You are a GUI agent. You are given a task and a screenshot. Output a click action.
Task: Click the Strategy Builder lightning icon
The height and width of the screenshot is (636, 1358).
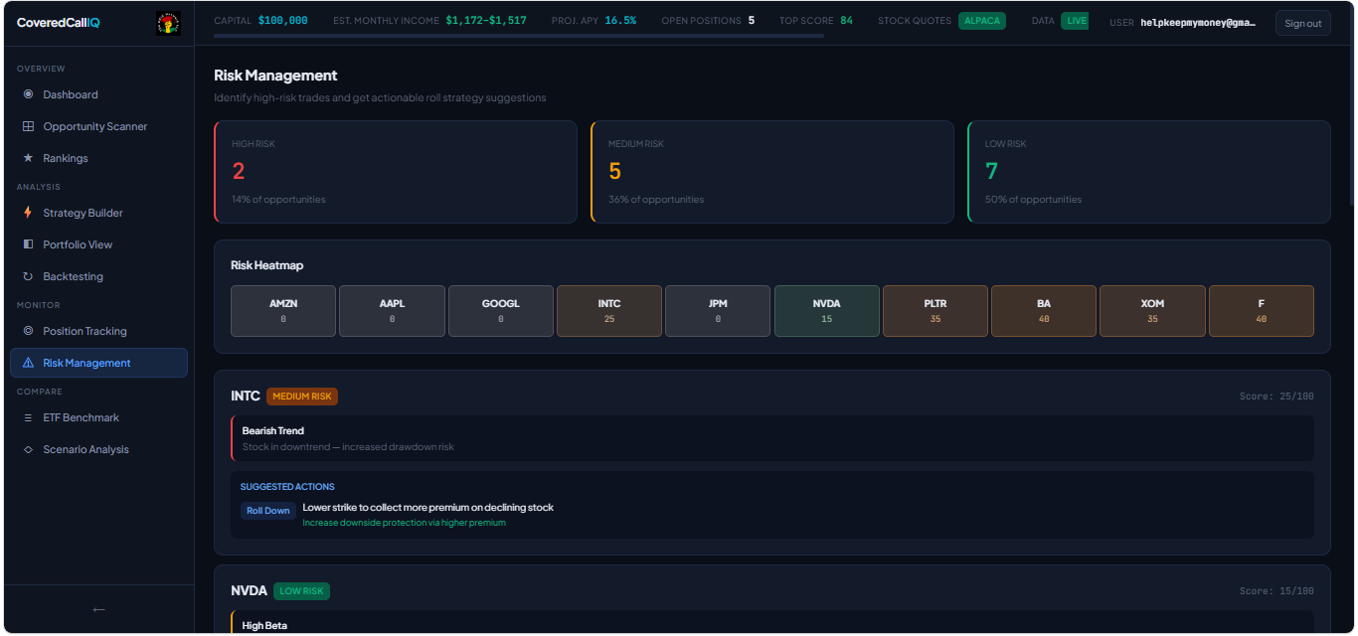pyautogui.click(x=28, y=213)
